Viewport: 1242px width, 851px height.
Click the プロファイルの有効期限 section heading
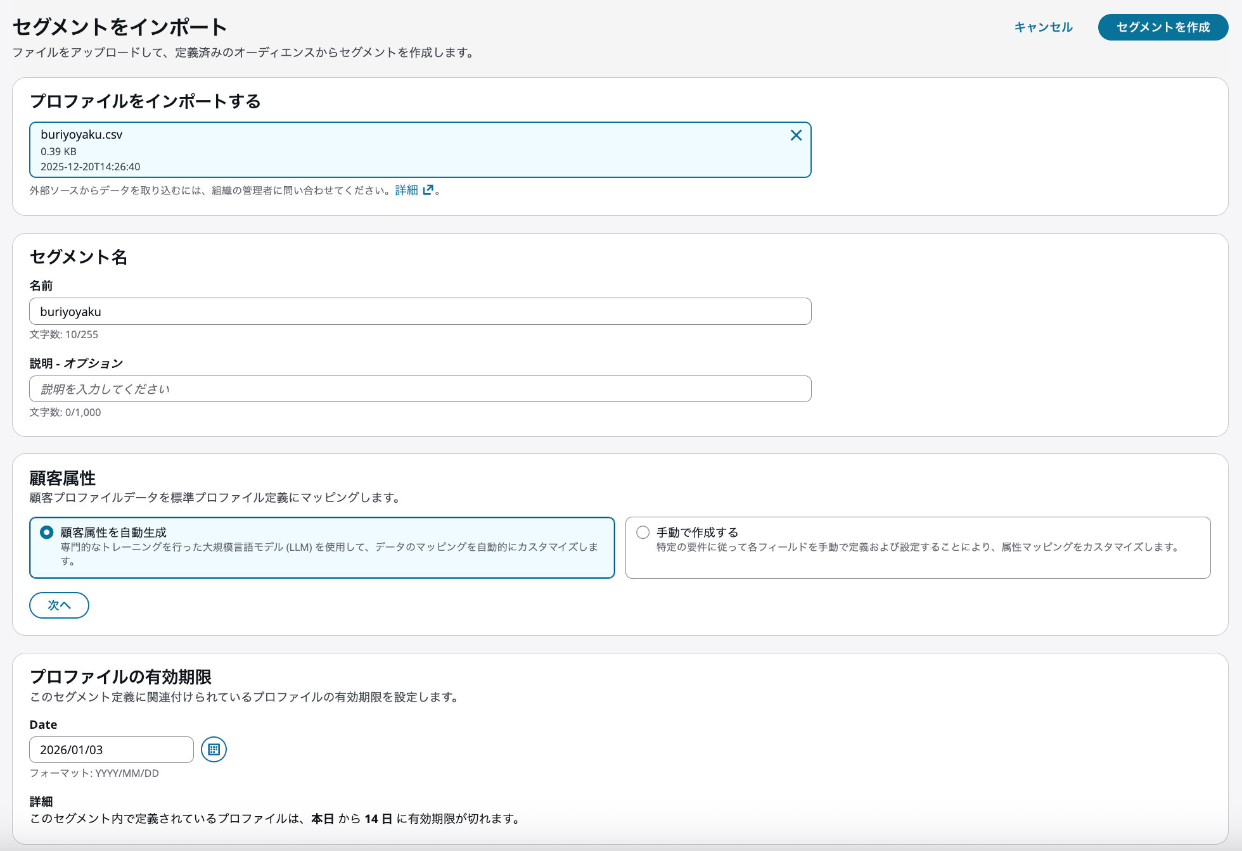coord(120,677)
